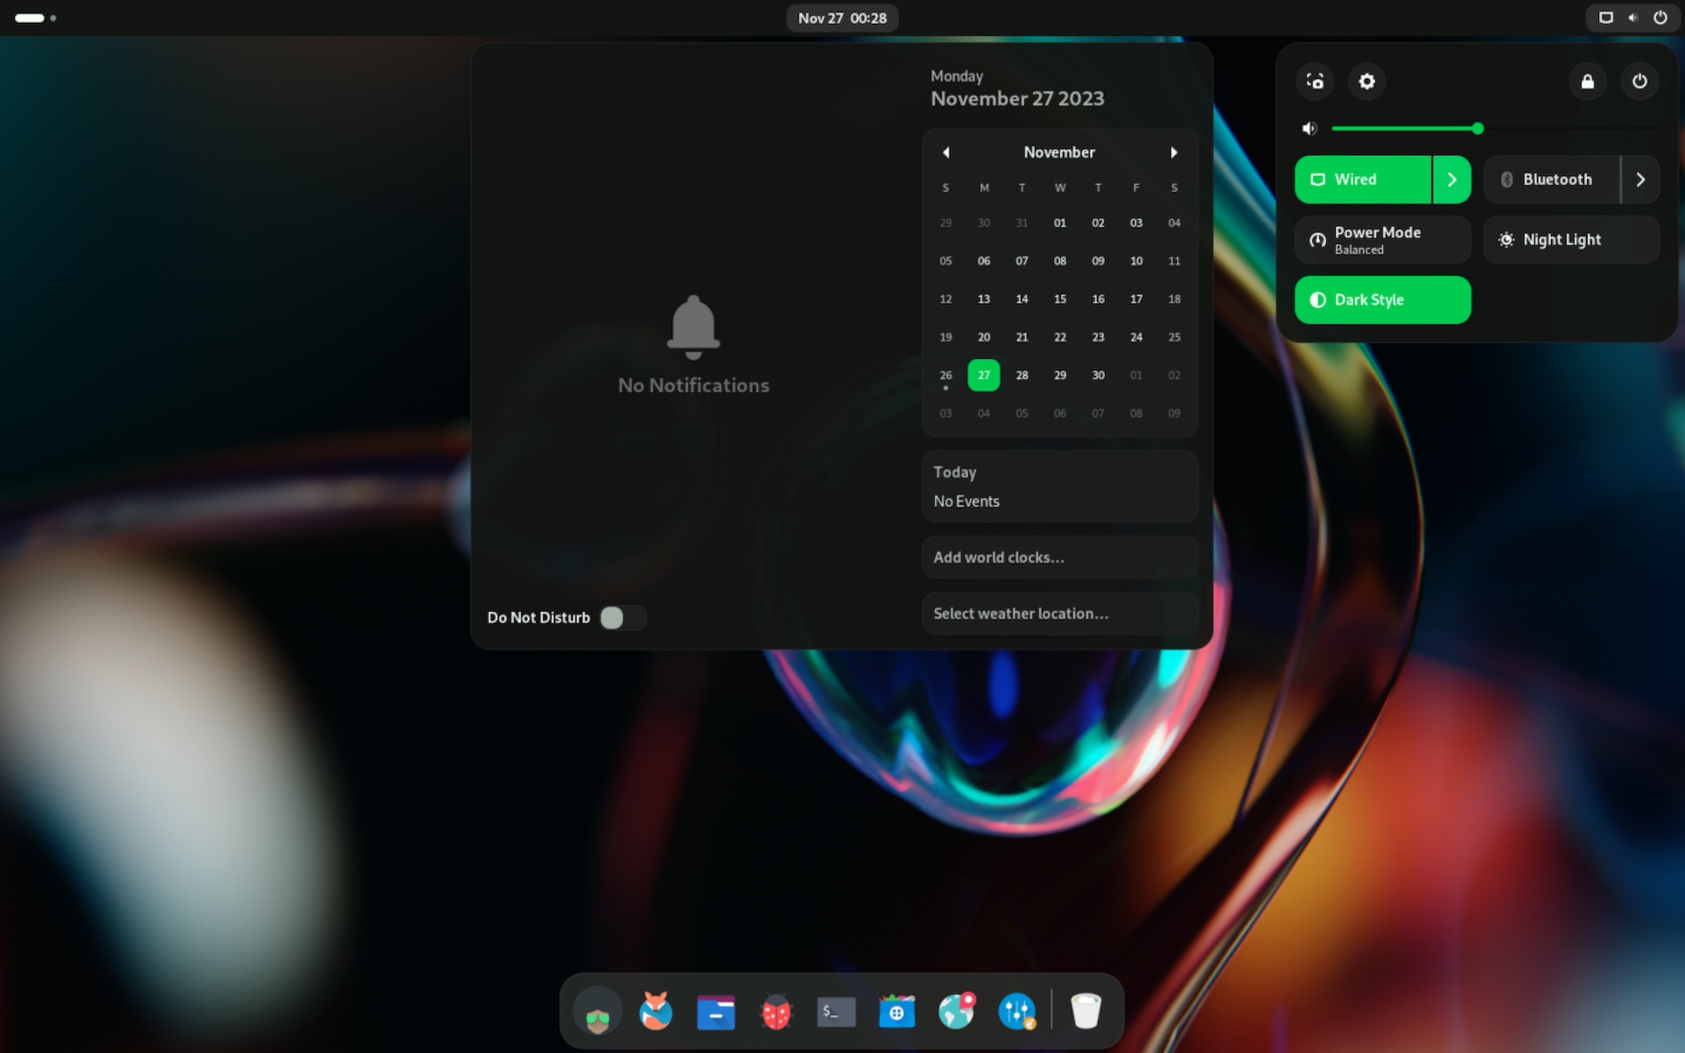Click the screenshot icon in quick settings
Screen dimensions: 1685x1053
(1315, 82)
